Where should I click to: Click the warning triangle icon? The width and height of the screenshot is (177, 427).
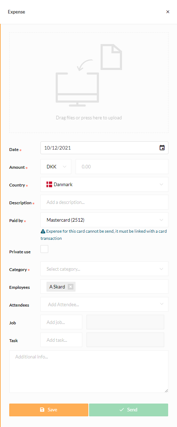point(43,231)
